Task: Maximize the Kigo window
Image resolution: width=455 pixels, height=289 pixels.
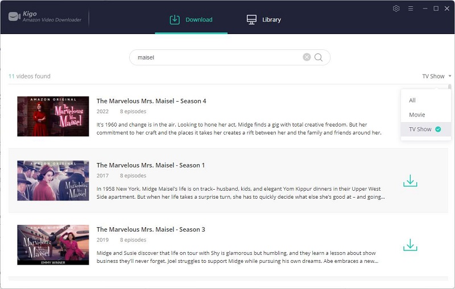Action: 436,9
